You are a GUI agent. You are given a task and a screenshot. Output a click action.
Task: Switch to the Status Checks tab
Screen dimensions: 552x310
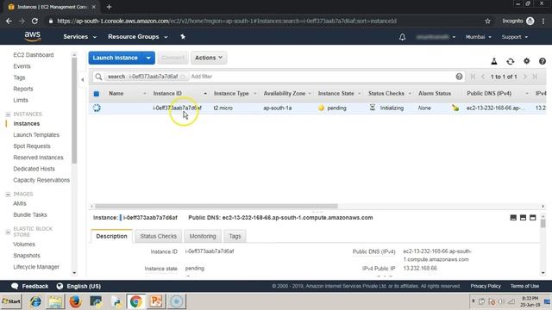[x=158, y=236]
